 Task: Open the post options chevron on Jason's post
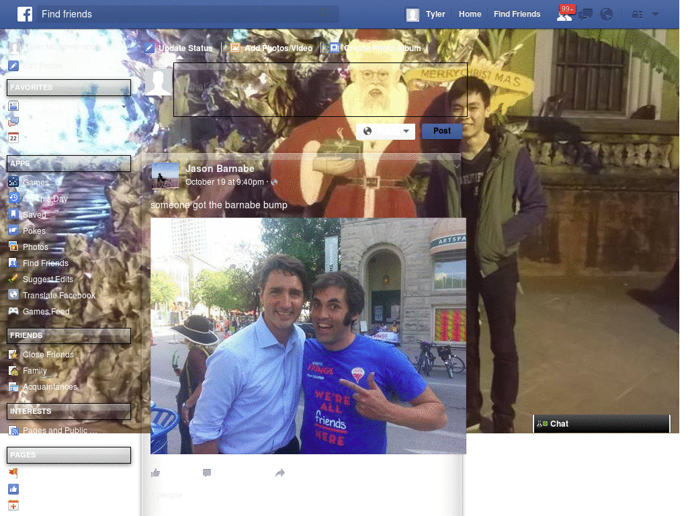(x=457, y=167)
